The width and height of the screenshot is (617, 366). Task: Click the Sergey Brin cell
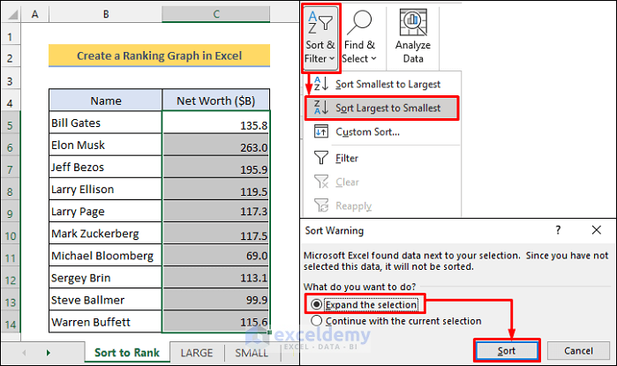(x=105, y=278)
